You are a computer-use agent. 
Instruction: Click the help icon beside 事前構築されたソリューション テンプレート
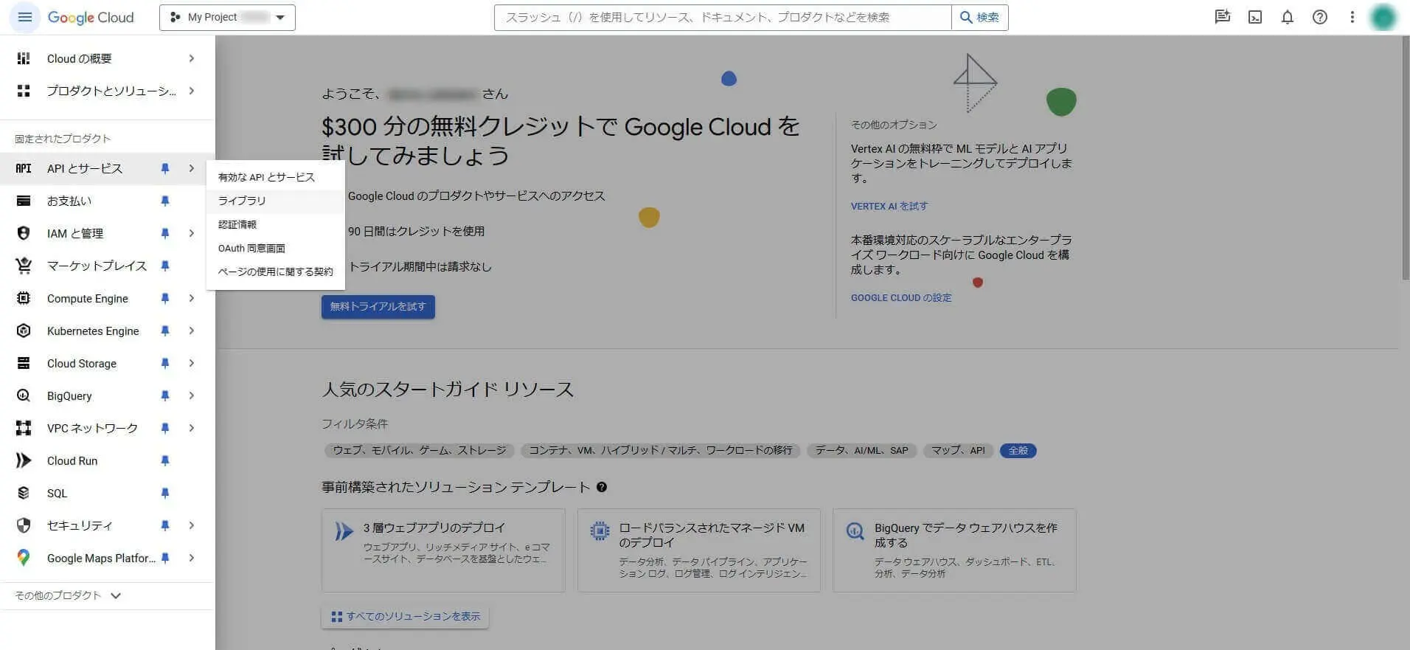pyautogui.click(x=602, y=487)
